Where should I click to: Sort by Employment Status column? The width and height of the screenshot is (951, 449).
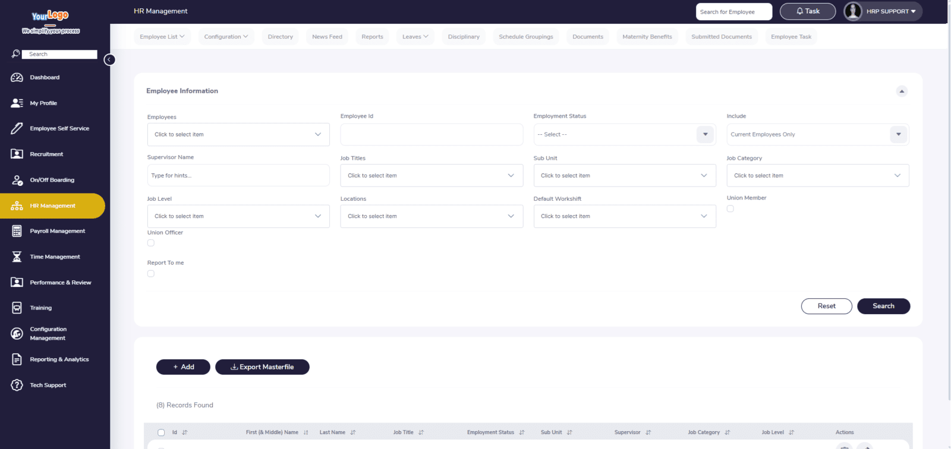tap(522, 432)
